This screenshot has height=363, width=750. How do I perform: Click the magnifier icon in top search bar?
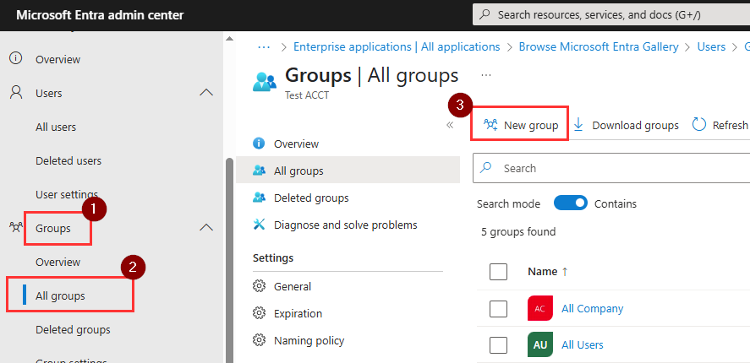coord(484,15)
